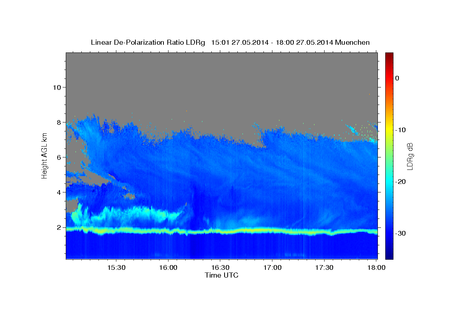Screen dimensions: 467x311
Task: Click the height label 6
Action: tap(59, 157)
